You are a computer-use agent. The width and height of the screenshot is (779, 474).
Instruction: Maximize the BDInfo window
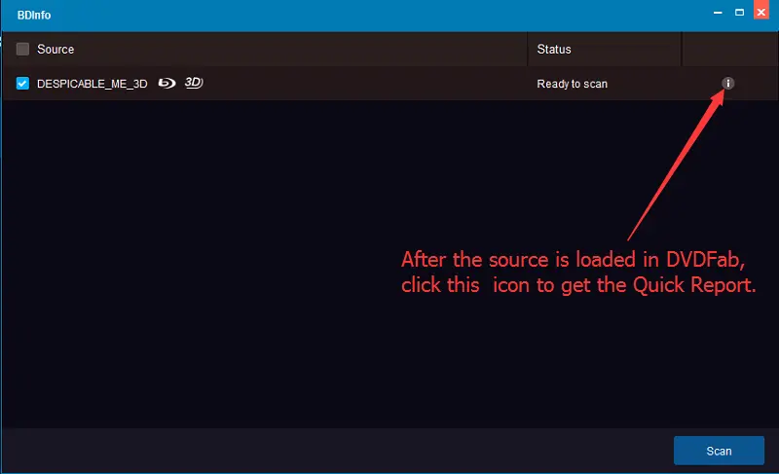pos(739,12)
